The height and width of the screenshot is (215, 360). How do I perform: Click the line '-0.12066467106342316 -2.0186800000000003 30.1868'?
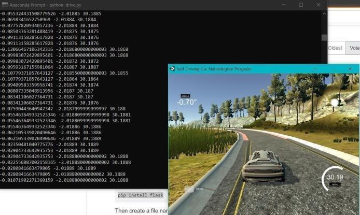[x=64, y=49]
